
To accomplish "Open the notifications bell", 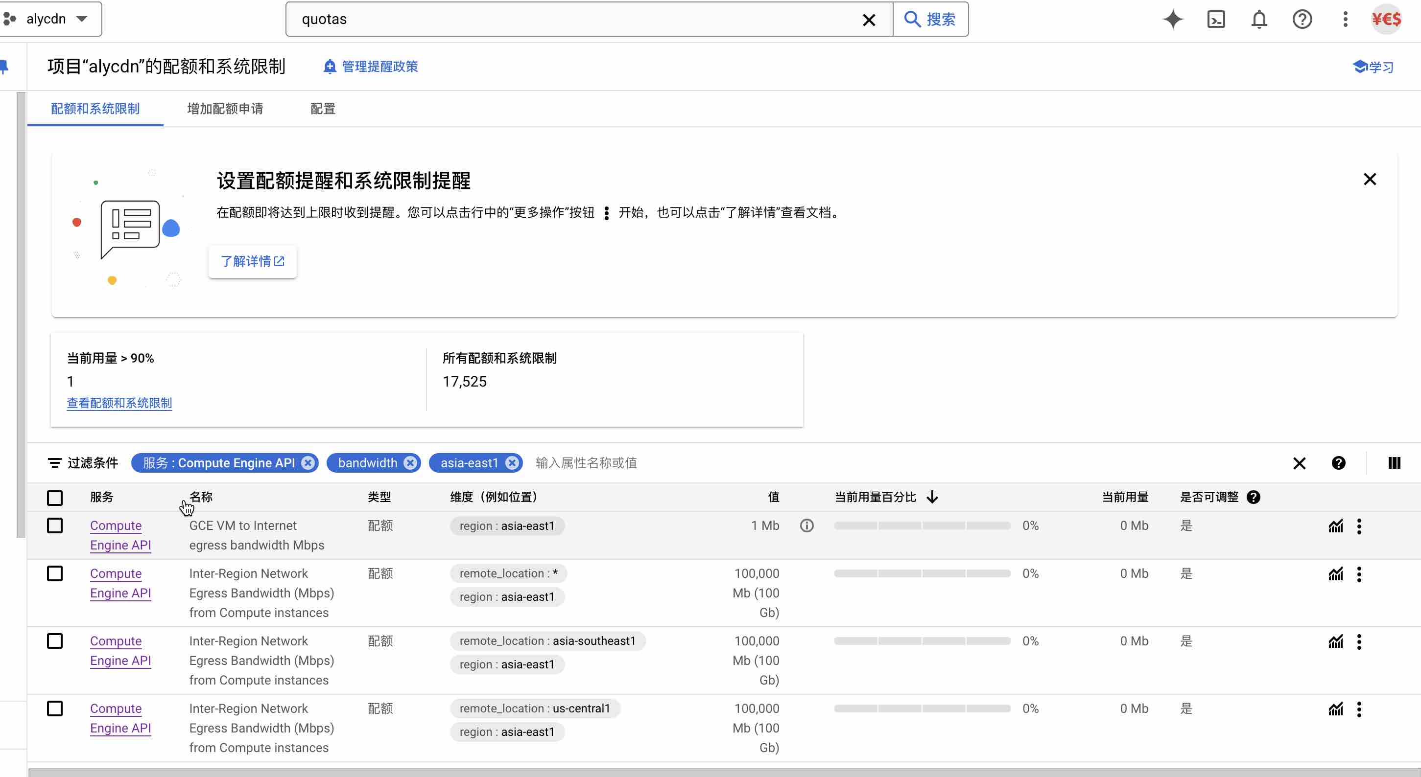I will click(x=1259, y=19).
